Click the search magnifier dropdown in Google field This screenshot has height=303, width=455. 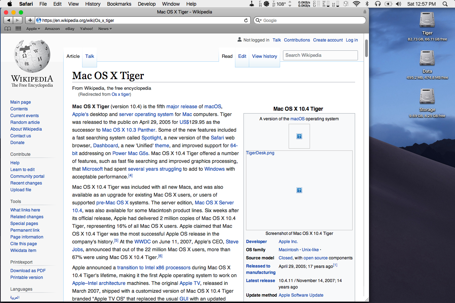258,21
